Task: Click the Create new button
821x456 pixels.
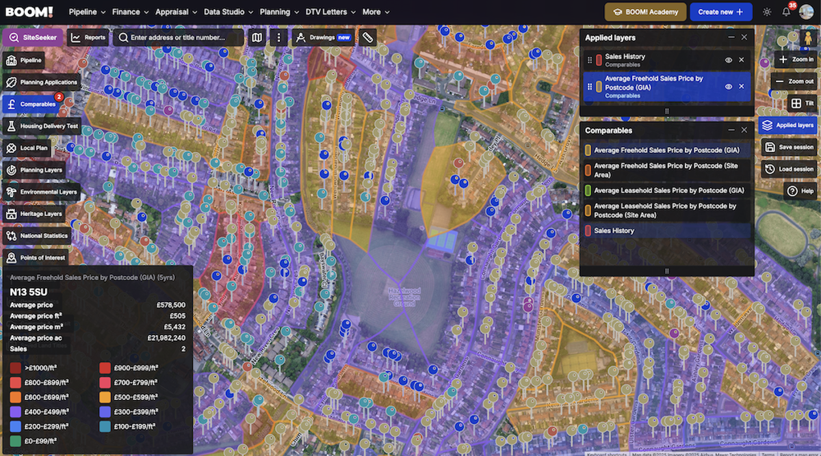Action: tap(720, 12)
